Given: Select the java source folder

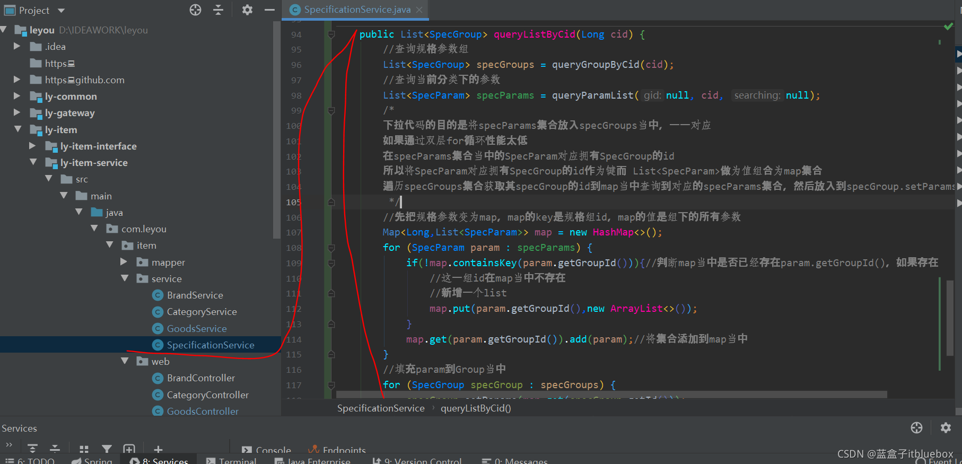Looking at the screenshot, I should pyautogui.click(x=114, y=212).
